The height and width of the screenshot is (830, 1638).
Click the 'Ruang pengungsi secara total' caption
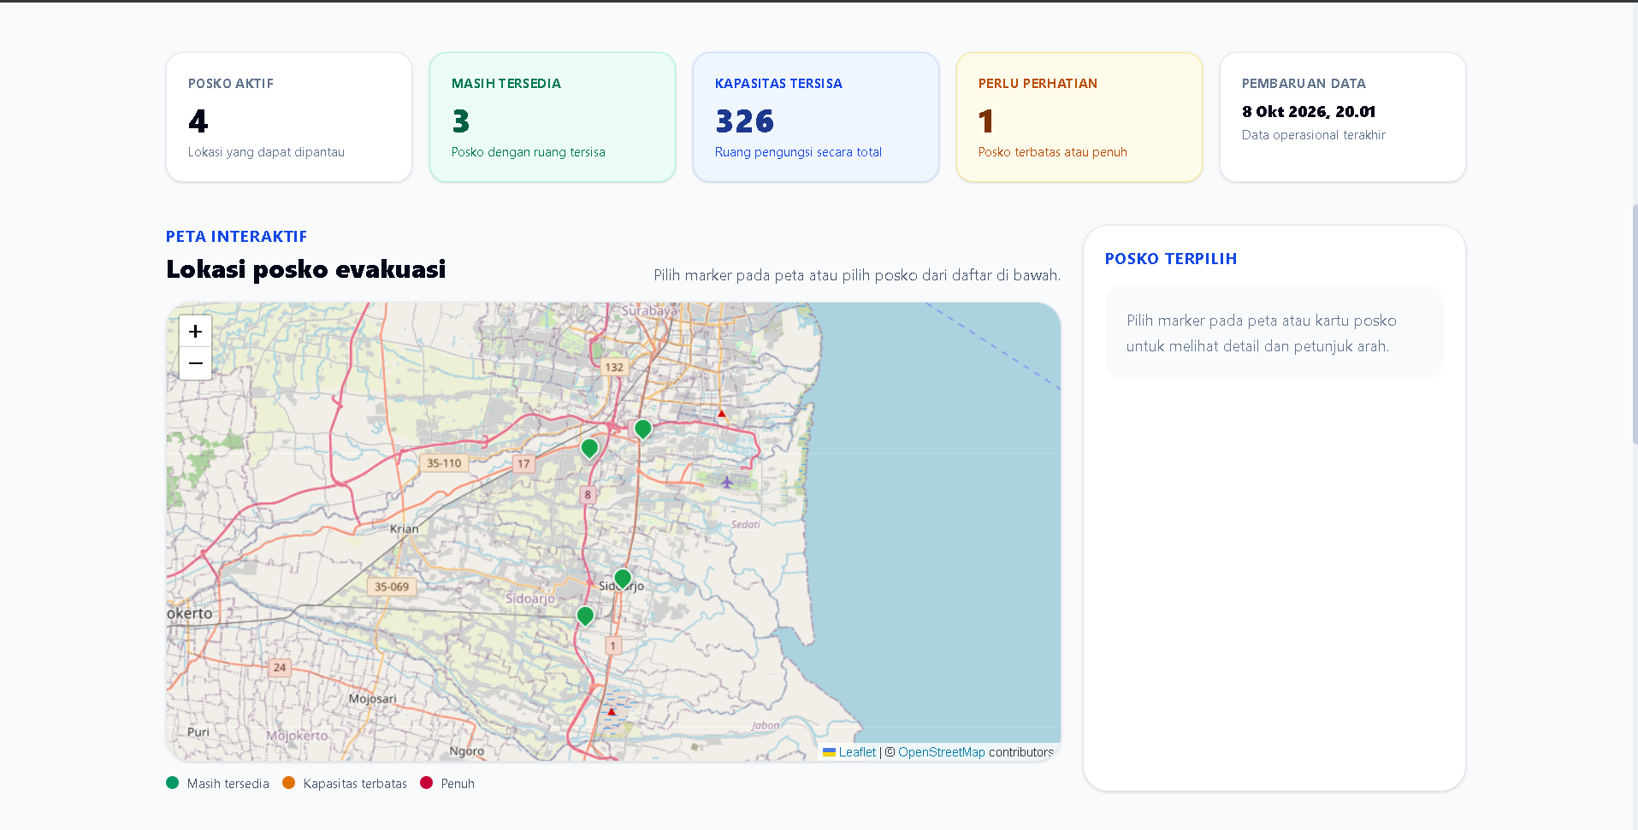(798, 152)
